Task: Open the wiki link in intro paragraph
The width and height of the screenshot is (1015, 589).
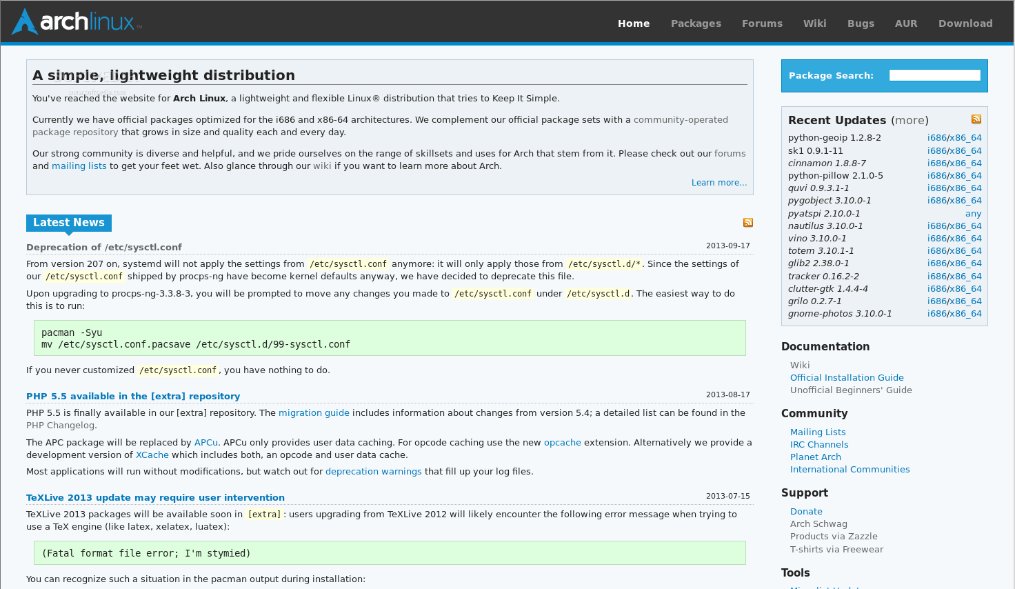Action: pyautogui.click(x=322, y=166)
